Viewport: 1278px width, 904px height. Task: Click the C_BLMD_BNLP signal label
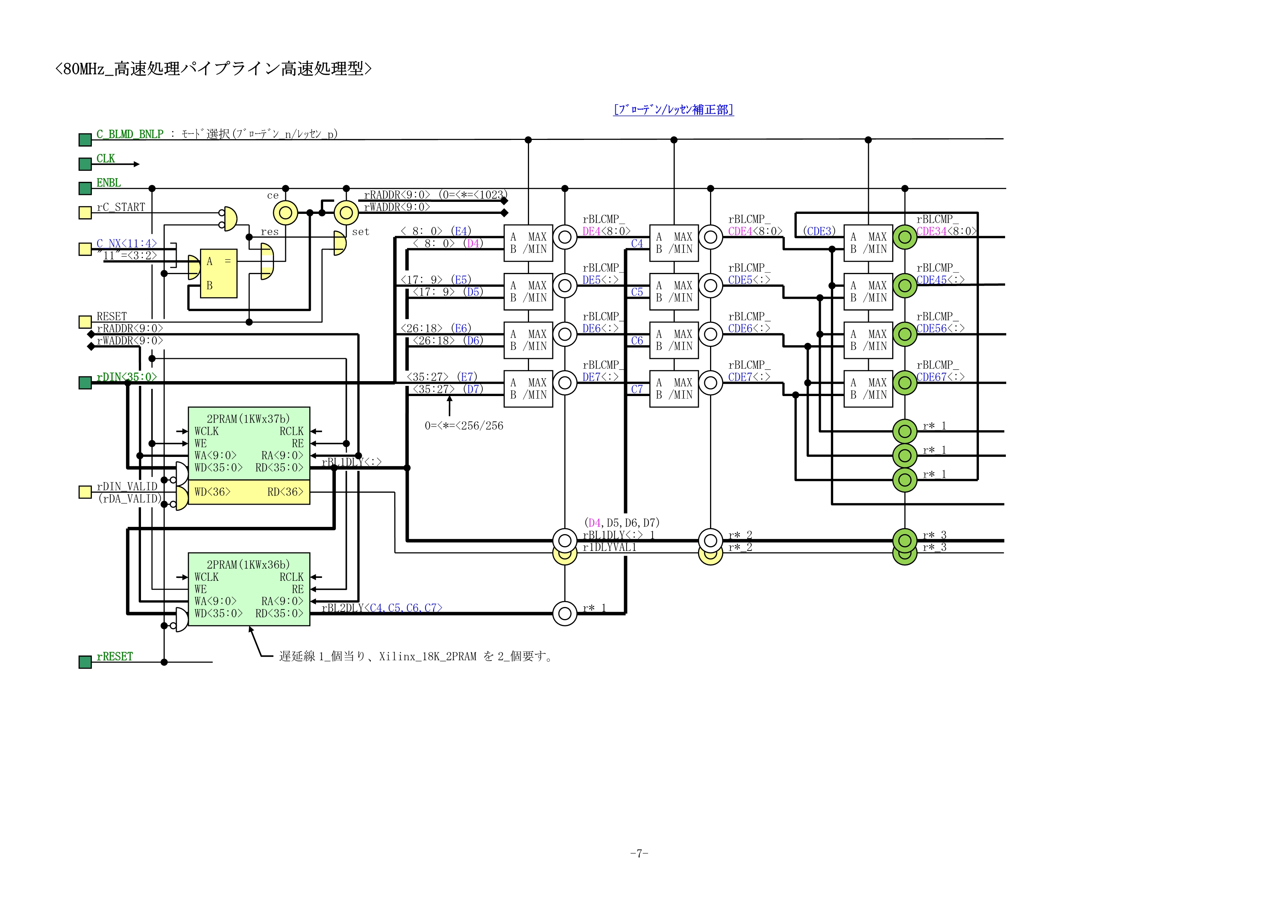[130, 134]
